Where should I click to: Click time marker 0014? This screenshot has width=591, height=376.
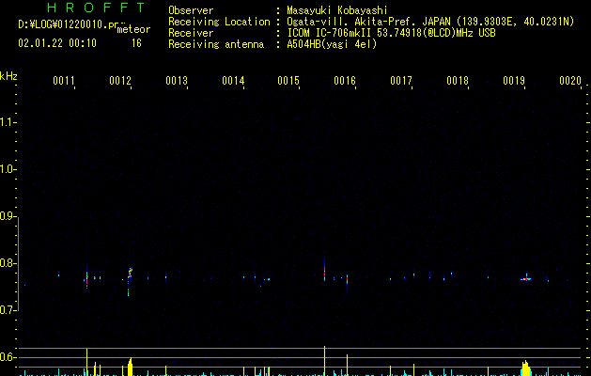point(233,81)
